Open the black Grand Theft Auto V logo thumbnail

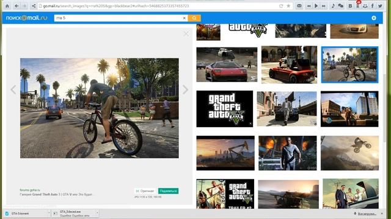pos(225,109)
